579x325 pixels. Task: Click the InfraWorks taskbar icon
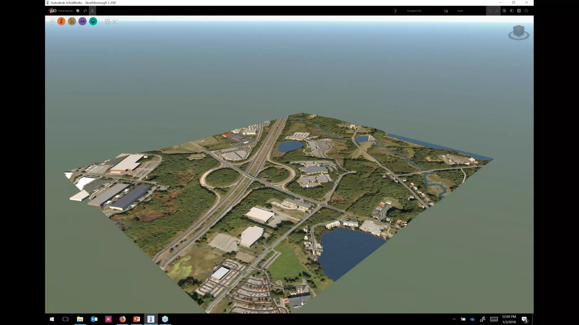(x=151, y=319)
